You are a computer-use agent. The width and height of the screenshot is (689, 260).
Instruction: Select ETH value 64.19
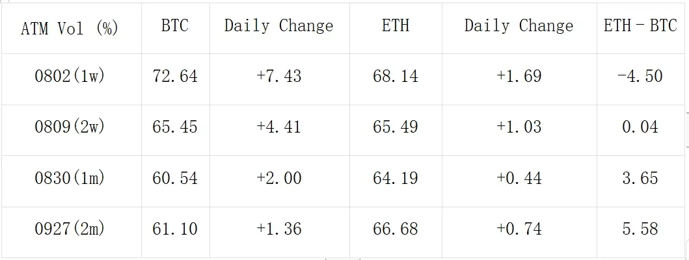(x=395, y=177)
